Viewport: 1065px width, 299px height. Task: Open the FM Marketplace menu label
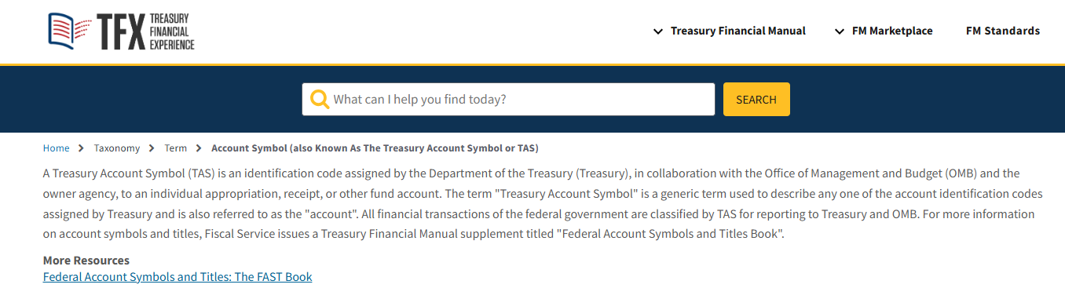tap(892, 31)
